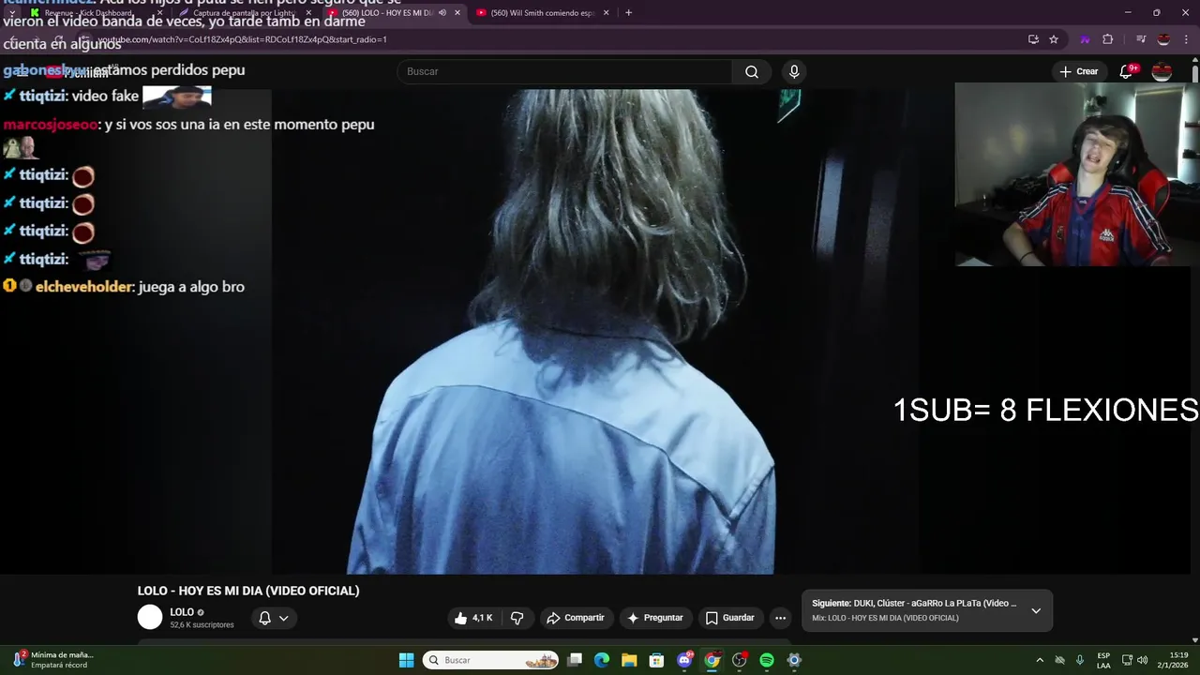Click the 52,6 K suscriptores text
This screenshot has height=675, width=1200.
point(202,624)
